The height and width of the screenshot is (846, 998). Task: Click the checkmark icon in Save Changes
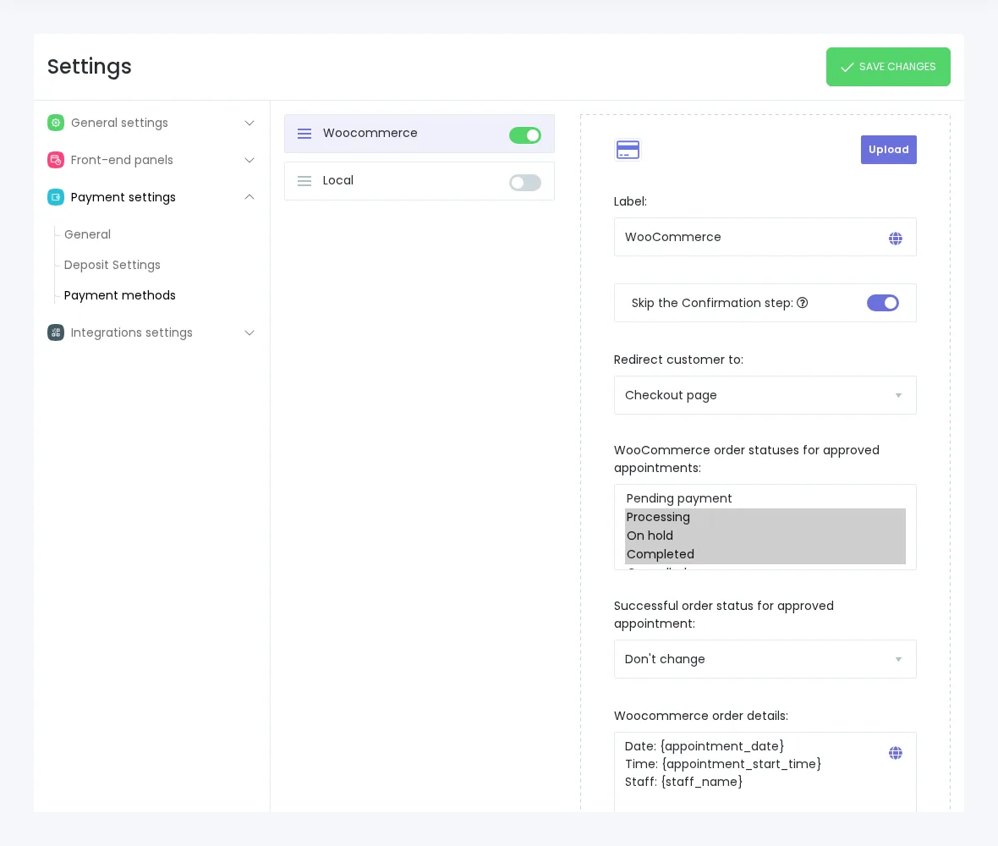[847, 67]
